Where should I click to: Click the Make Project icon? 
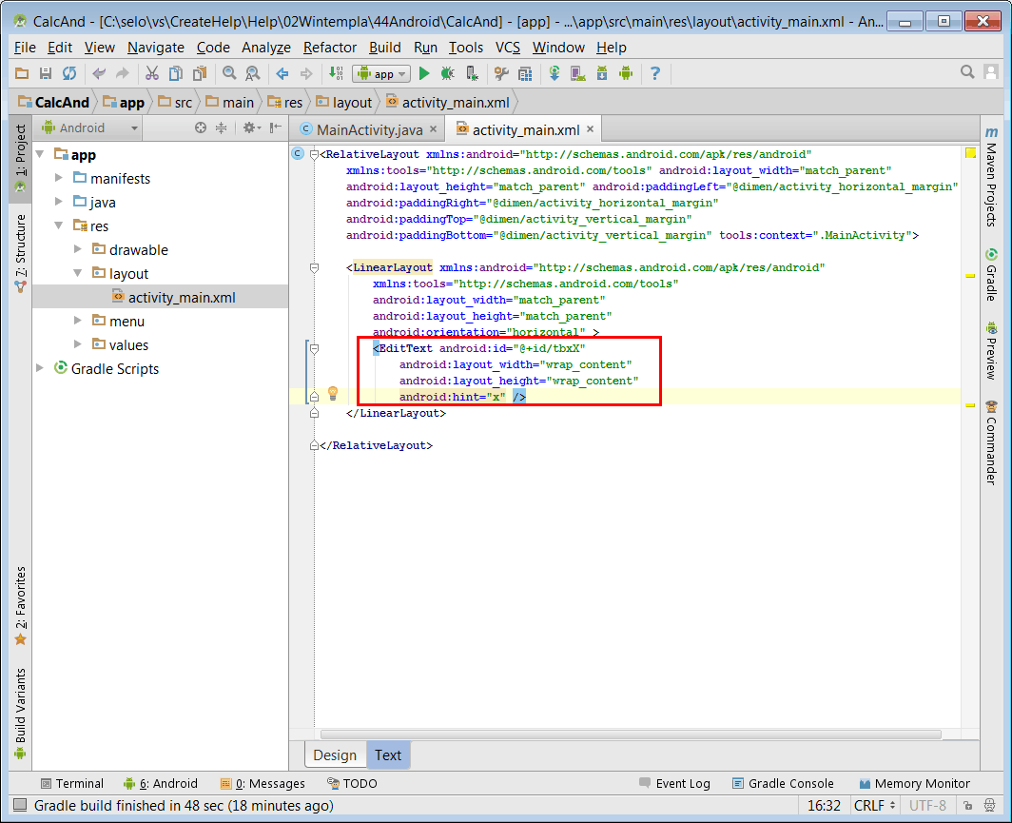click(336, 73)
